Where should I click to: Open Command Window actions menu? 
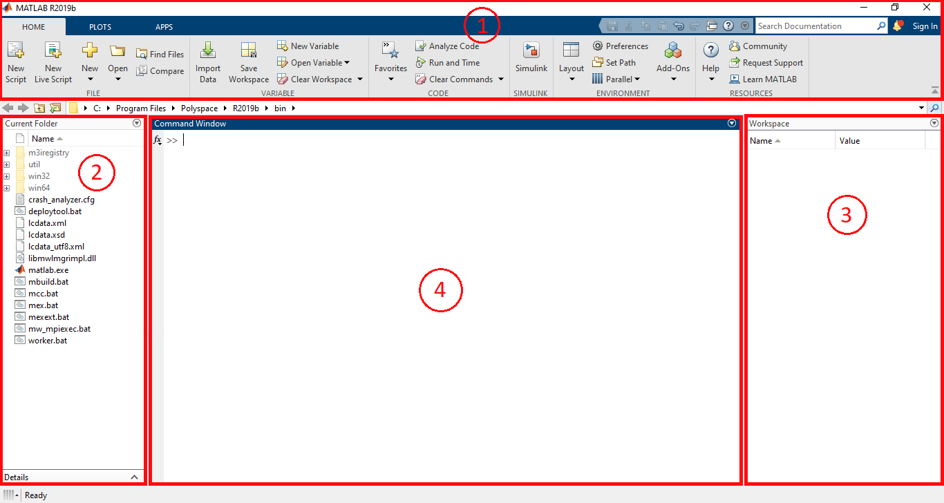(x=733, y=123)
